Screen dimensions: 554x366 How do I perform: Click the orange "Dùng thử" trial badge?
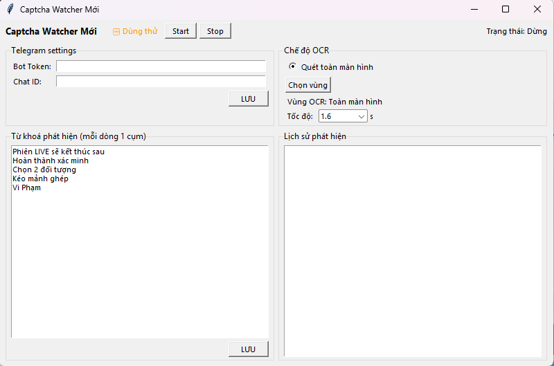click(135, 31)
